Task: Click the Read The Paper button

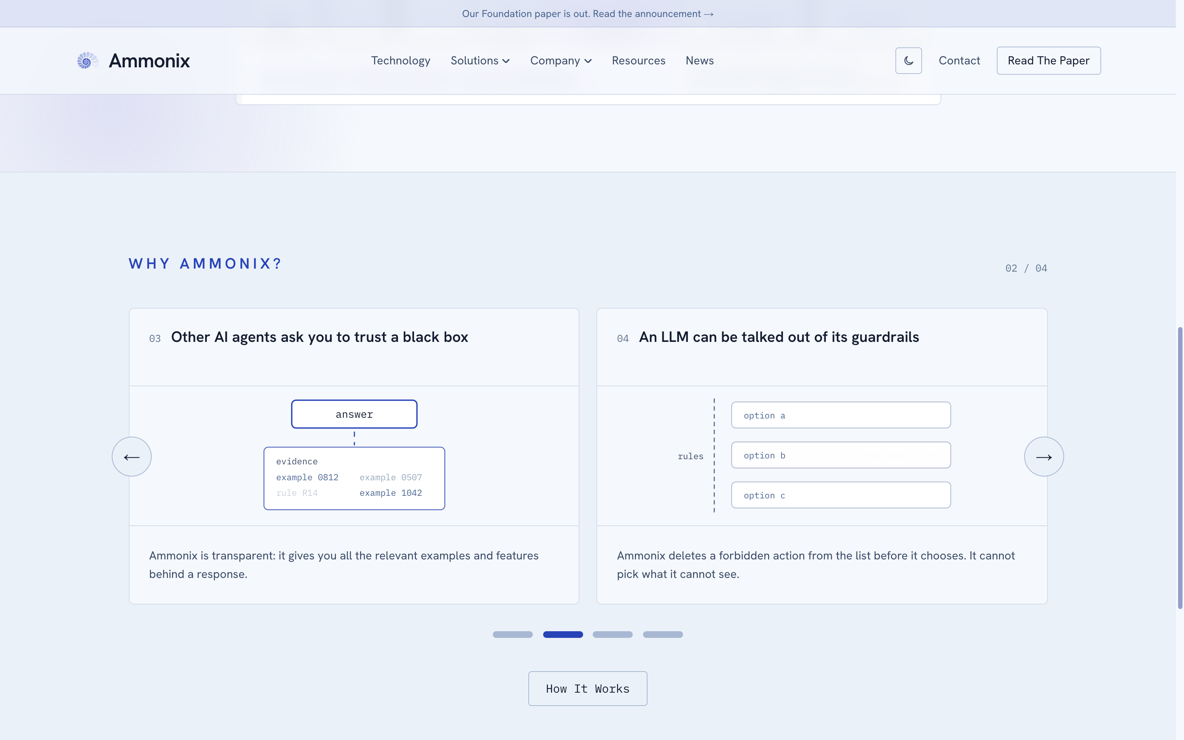Action: [1049, 61]
